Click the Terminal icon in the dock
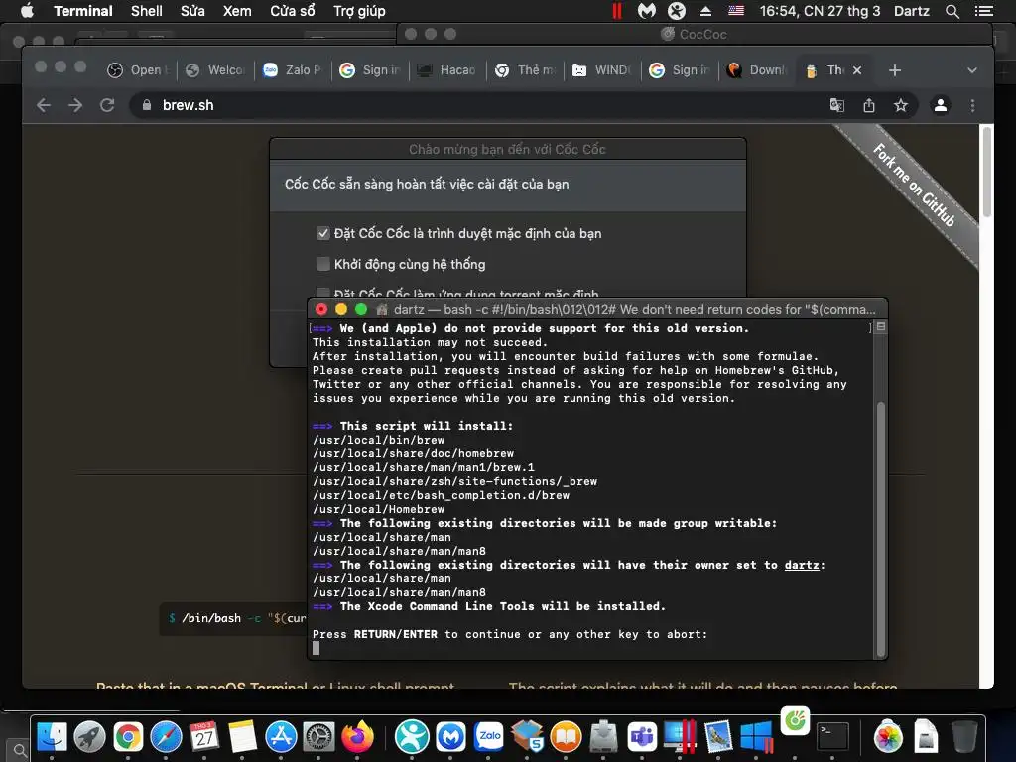The image size is (1016, 762). click(832, 737)
